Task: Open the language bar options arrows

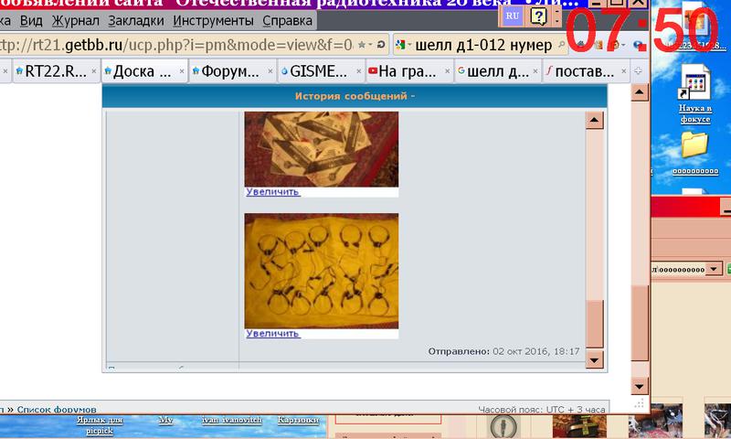Action: (x=556, y=16)
